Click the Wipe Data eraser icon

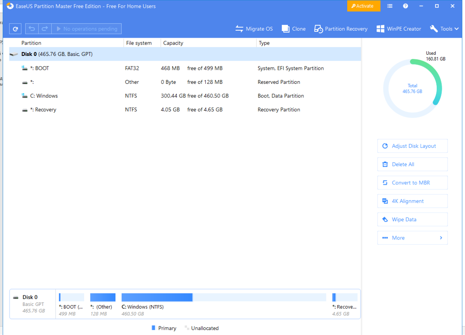pyautogui.click(x=385, y=219)
